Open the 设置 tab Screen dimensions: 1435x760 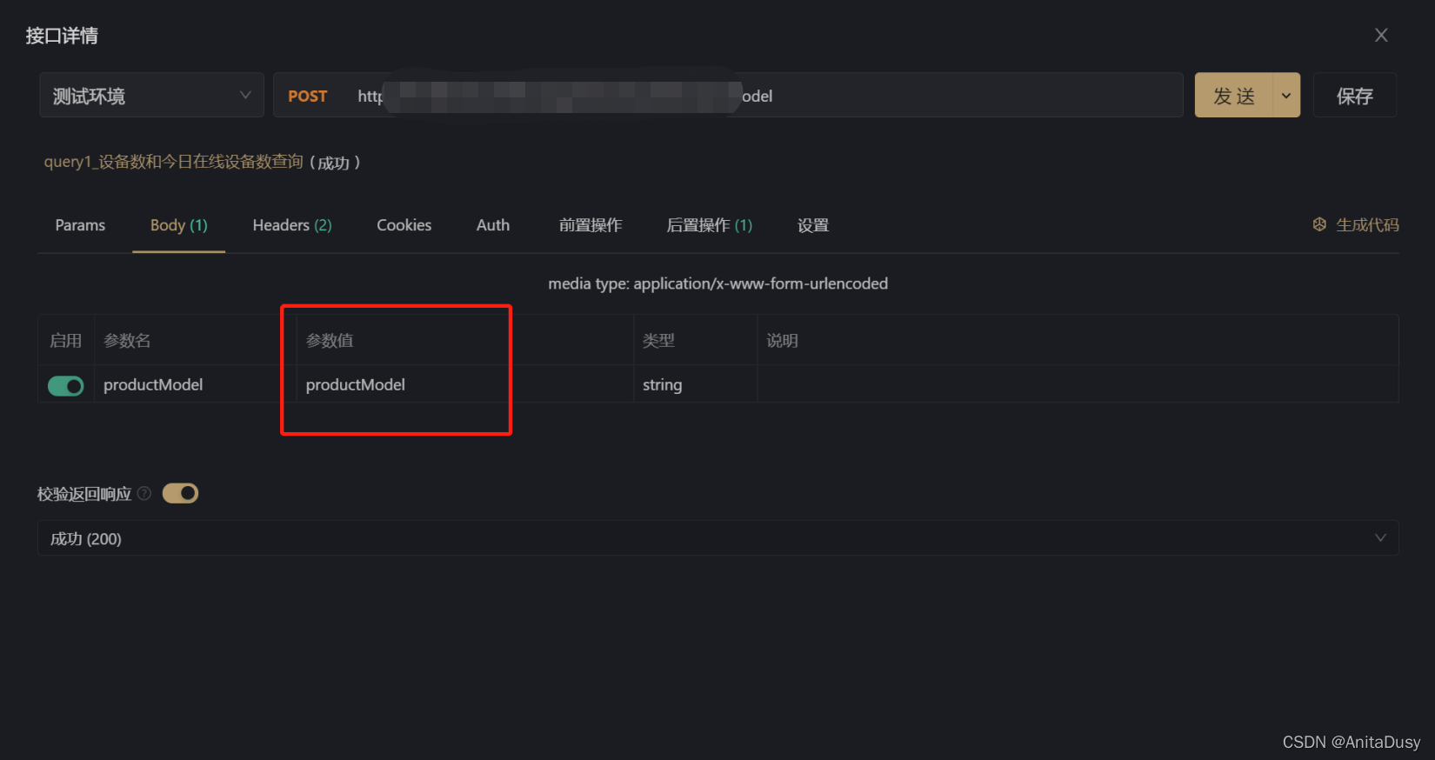813,225
